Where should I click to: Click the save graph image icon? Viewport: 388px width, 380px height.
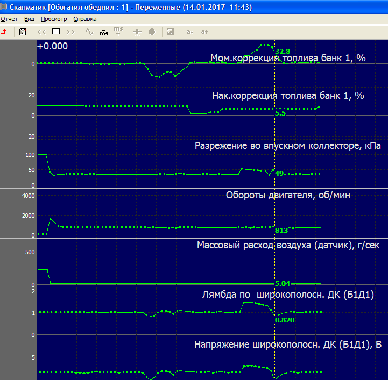tap(170, 32)
